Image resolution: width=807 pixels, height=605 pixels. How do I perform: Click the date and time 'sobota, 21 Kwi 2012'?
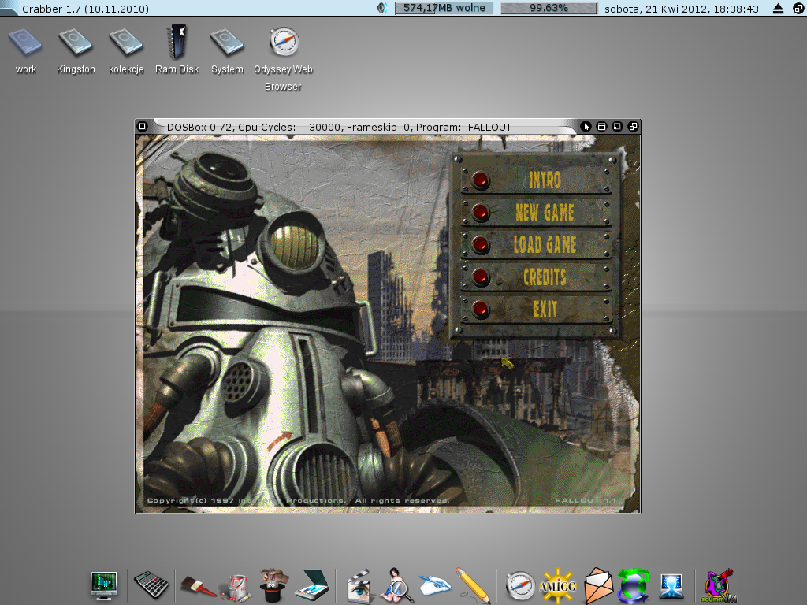(682, 9)
